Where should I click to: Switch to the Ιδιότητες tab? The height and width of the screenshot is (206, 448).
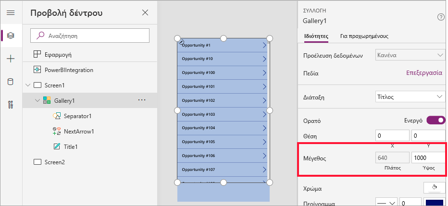pyautogui.click(x=316, y=36)
